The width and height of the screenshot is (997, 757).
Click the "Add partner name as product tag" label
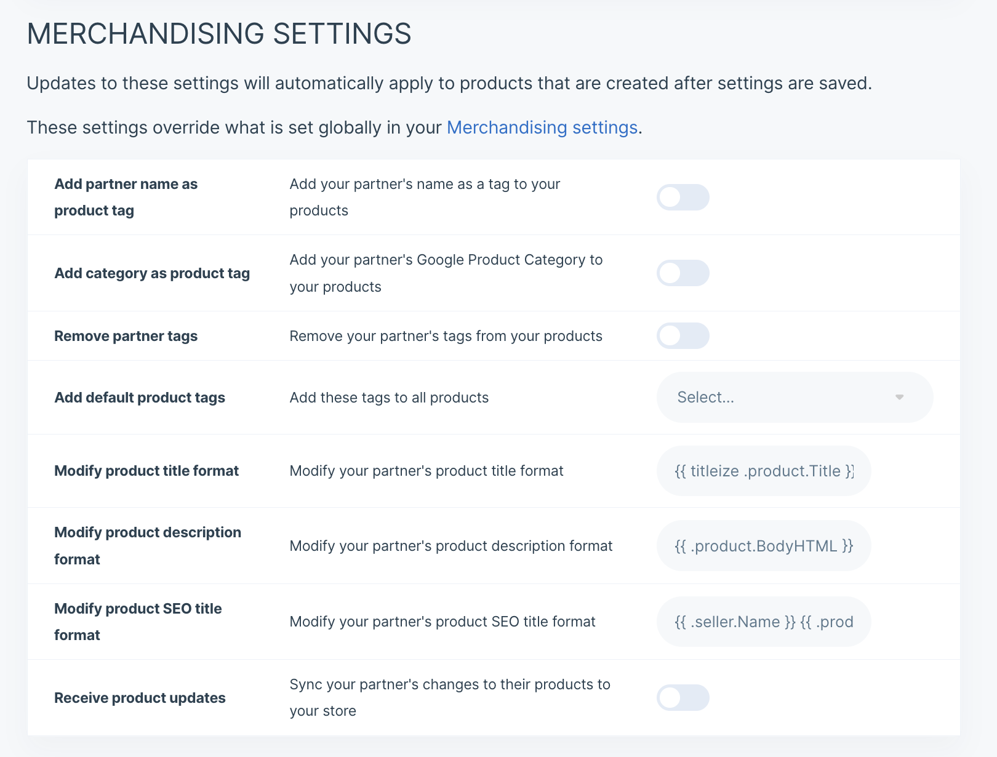126,197
